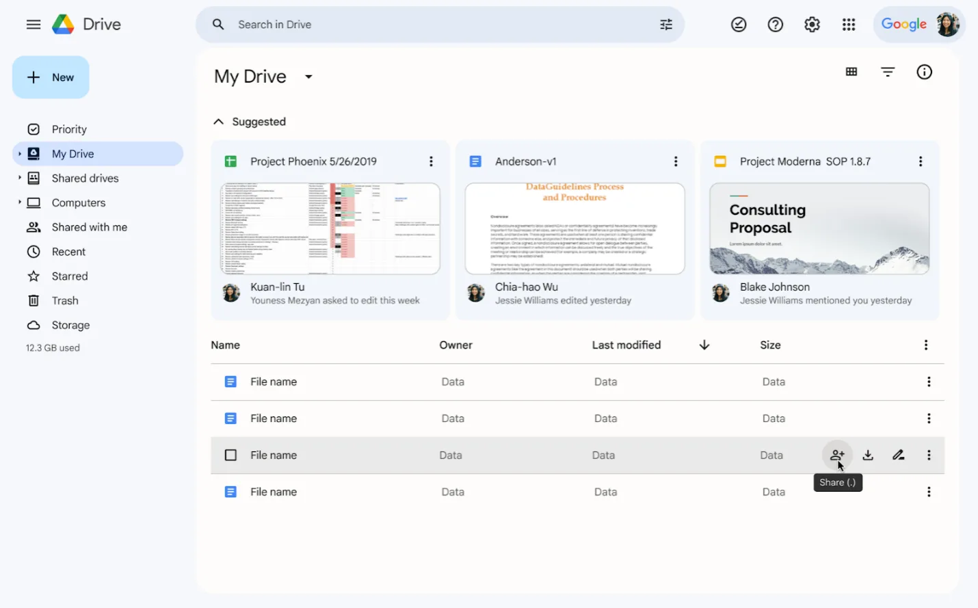Open the Share dialog for the selected file

click(x=837, y=455)
